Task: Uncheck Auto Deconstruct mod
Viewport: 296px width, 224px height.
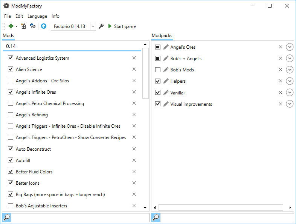Action: (x=11, y=149)
